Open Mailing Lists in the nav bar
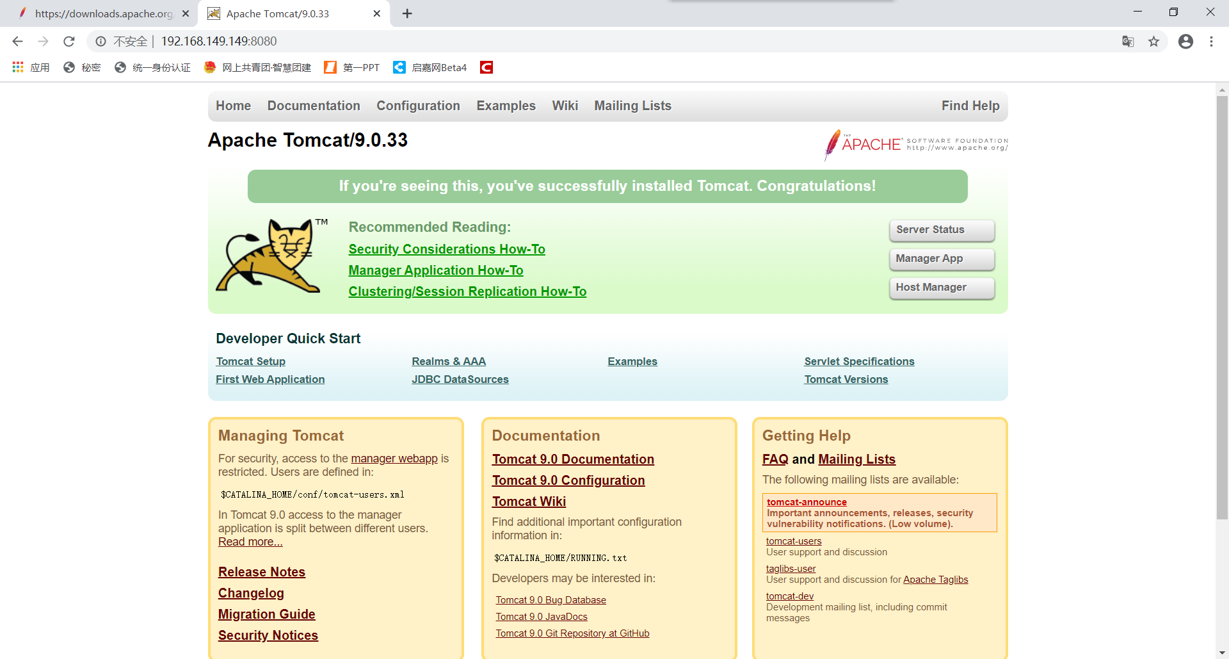 632,106
